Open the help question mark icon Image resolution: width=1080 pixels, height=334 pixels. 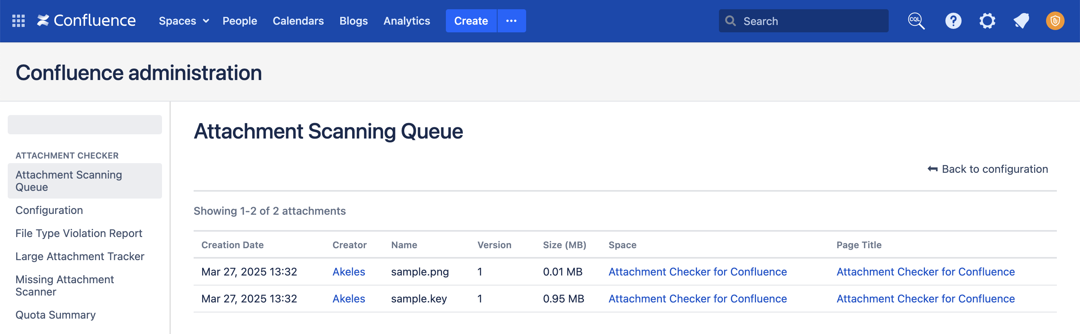tap(953, 21)
